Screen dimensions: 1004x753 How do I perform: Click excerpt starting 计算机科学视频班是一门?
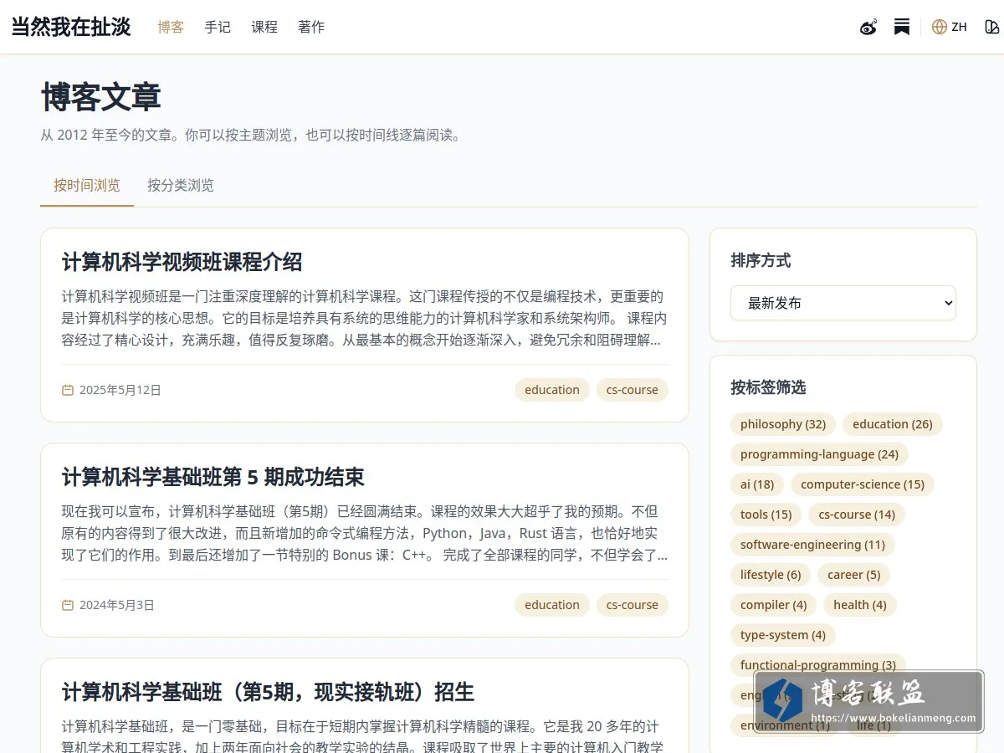point(365,318)
